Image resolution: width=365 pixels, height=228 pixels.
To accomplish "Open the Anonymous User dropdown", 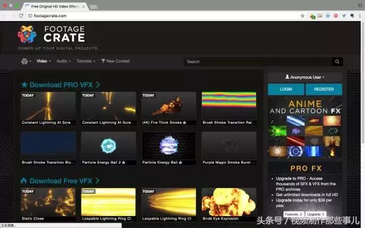I will click(x=305, y=77).
